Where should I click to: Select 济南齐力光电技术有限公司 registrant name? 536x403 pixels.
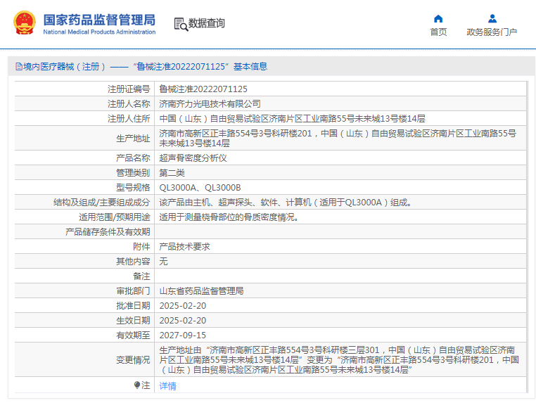click(210, 104)
